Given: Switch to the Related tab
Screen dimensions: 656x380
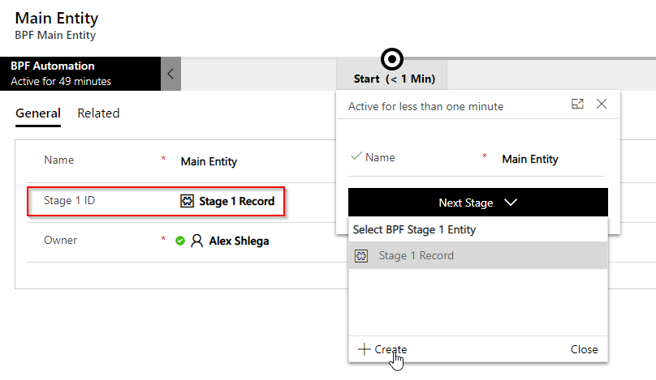Looking at the screenshot, I should (x=98, y=113).
